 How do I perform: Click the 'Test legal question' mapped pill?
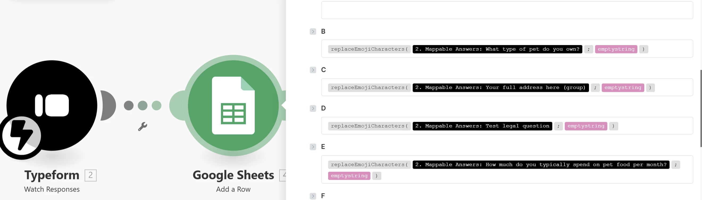click(x=482, y=126)
